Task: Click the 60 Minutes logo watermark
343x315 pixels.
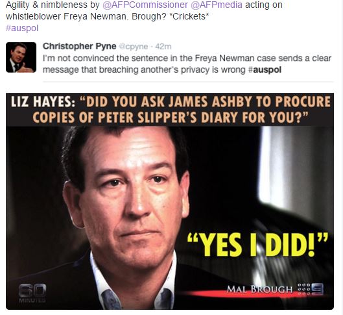Action: coord(32,292)
